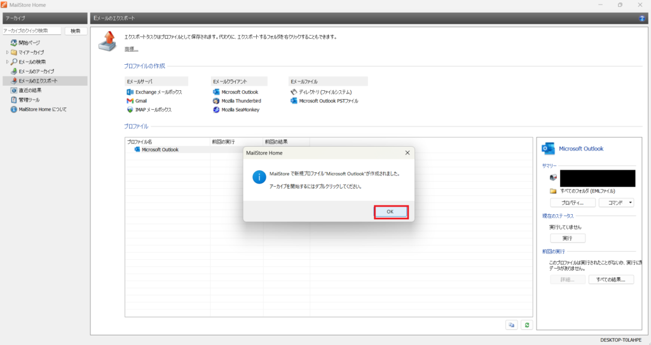
Task: Sort by 前回の実行 column header
Action: click(236, 142)
